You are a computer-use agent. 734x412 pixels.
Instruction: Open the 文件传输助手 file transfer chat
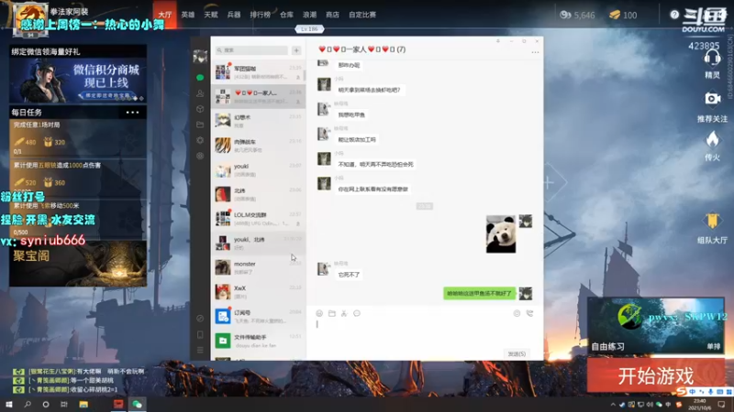click(259, 341)
